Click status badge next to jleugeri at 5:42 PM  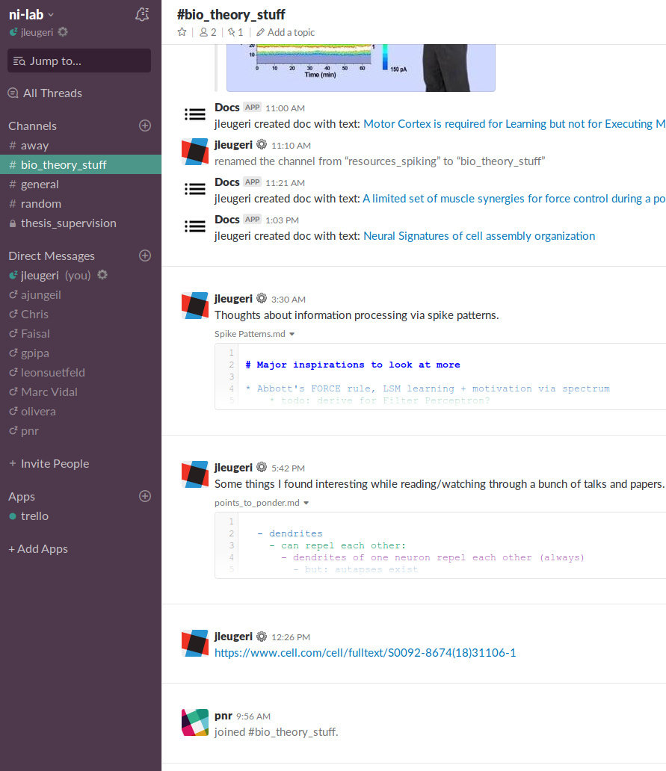click(262, 467)
